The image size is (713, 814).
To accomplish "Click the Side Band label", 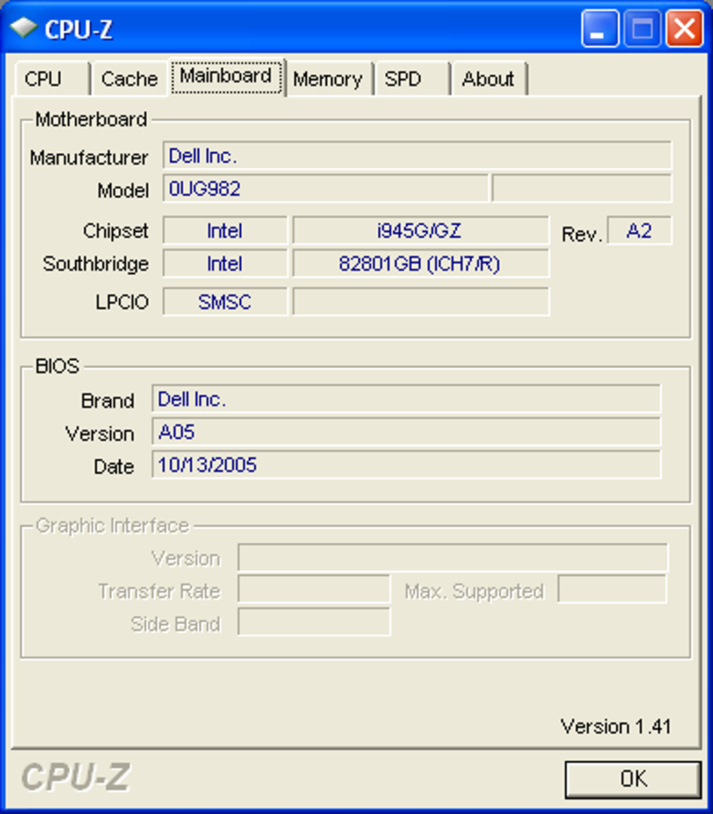I will tap(175, 624).
